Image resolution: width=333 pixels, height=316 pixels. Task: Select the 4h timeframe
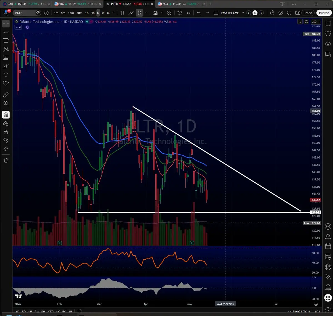[93, 13]
